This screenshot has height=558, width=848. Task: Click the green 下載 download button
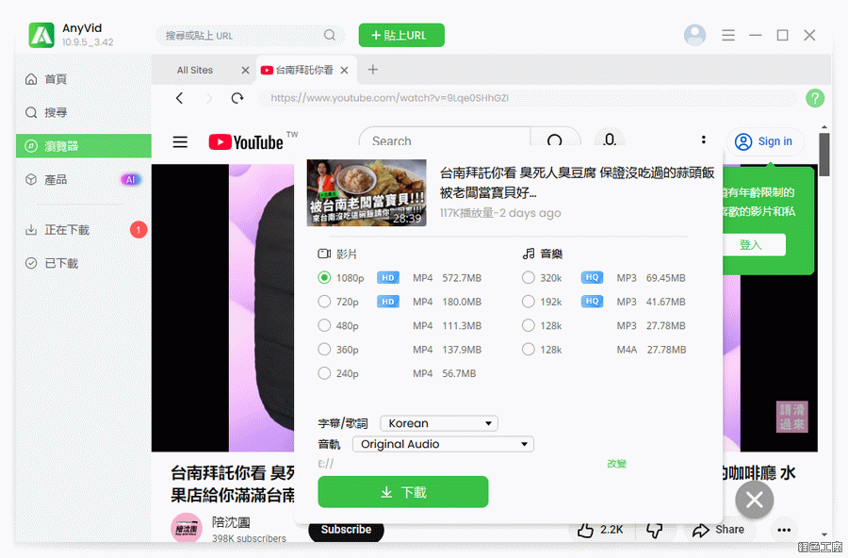pyautogui.click(x=402, y=492)
